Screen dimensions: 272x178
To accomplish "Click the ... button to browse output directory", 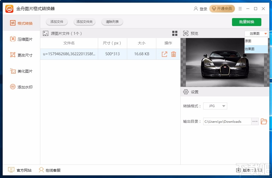I will 255,121.
